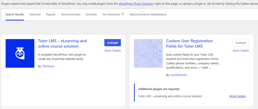This screenshot has width=258, height=109.
Task: Open the For Elementor tab
Action: point(113,14)
